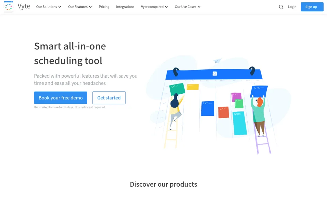
Task: Click the Sign up button
Action: pos(312,7)
